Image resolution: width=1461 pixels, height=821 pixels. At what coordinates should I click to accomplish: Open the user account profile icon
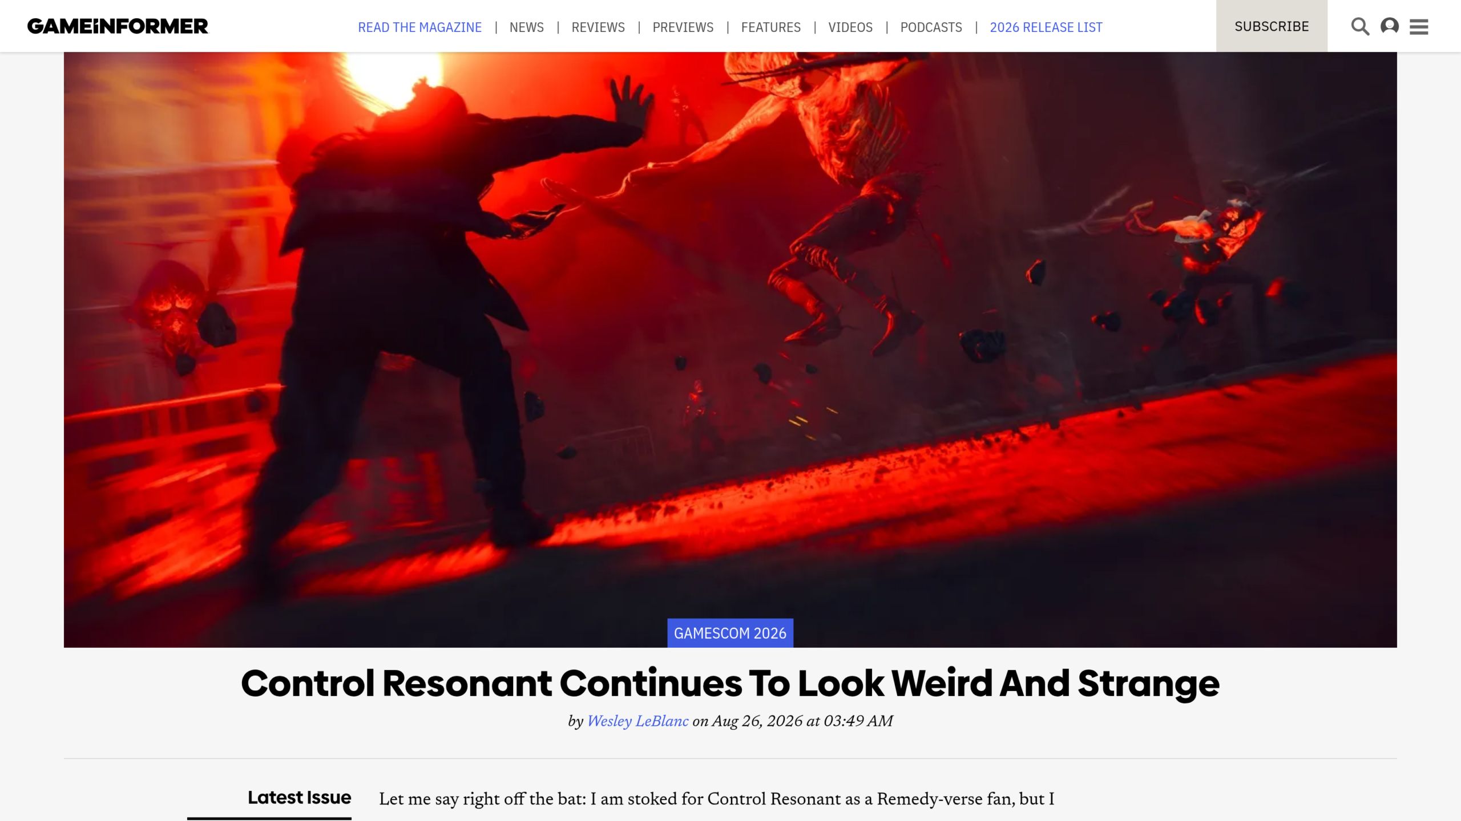point(1390,26)
